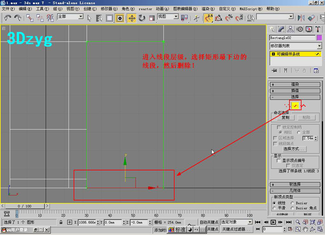Select the 平滑 vertex type radio

coord(274,208)
